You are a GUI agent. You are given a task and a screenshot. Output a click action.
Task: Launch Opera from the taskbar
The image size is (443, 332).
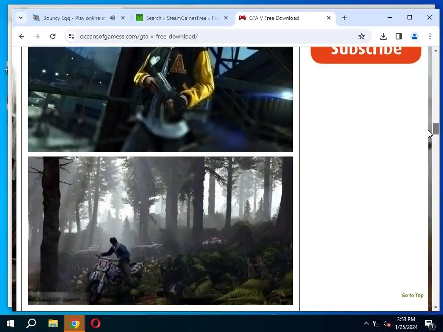point(96,323)
